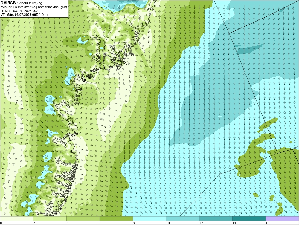Click the scale label 4
The height and width of the screenshot is (225, 299).
[x=67, y=223]
